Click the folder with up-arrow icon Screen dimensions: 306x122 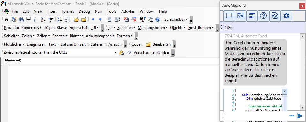84,19
